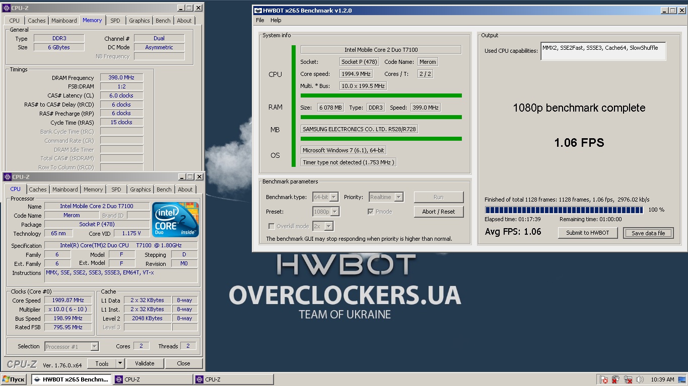Click the Used CPU capabilities text box
The image size is (688, 386).
(603, 51)
